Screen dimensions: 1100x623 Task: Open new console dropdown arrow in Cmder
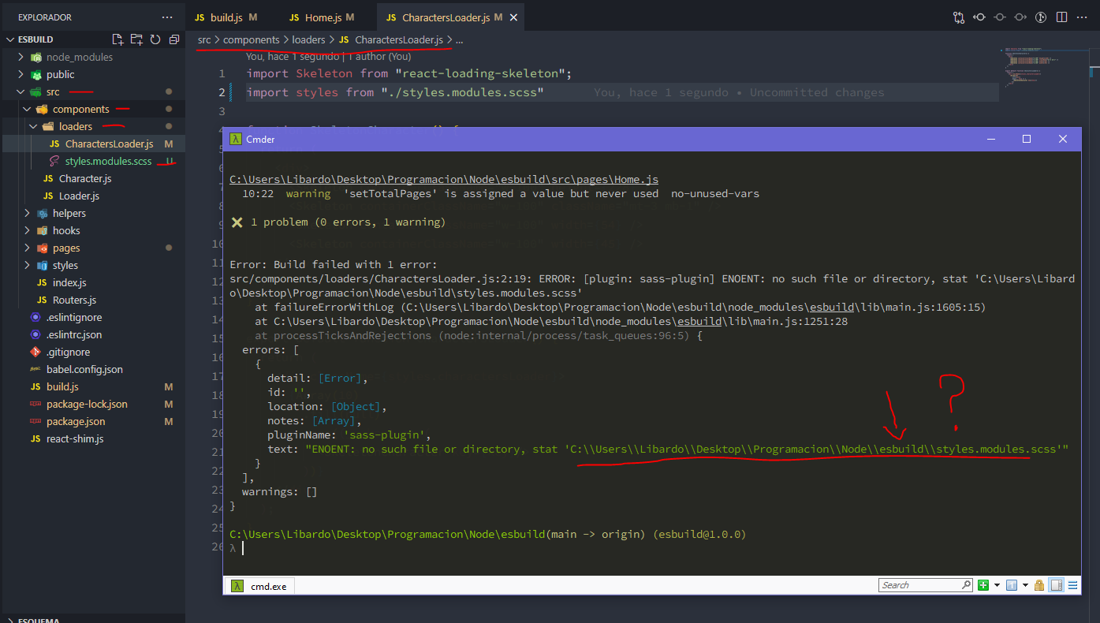(997, 585)
